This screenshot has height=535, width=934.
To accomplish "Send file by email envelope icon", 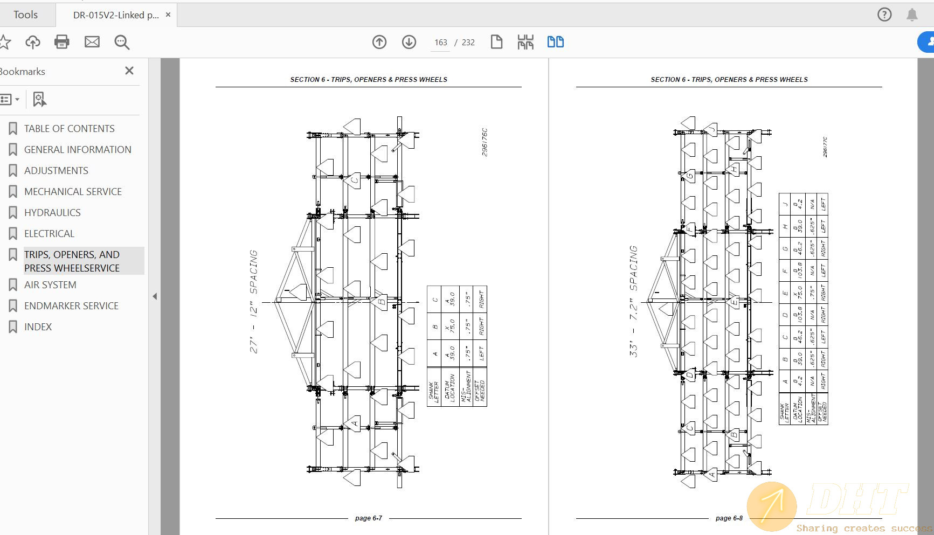I will (x=92, y=42).
